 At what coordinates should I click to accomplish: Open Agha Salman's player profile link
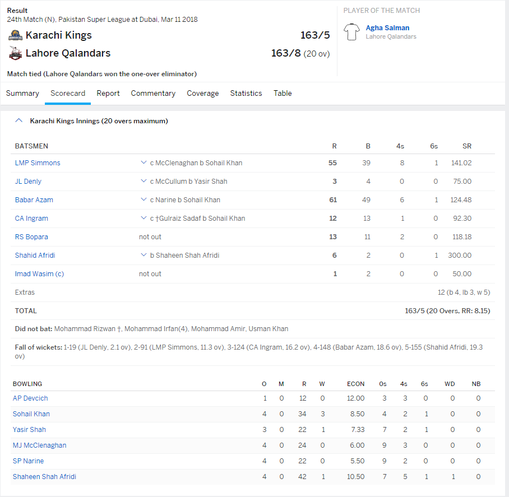[387, 28]
